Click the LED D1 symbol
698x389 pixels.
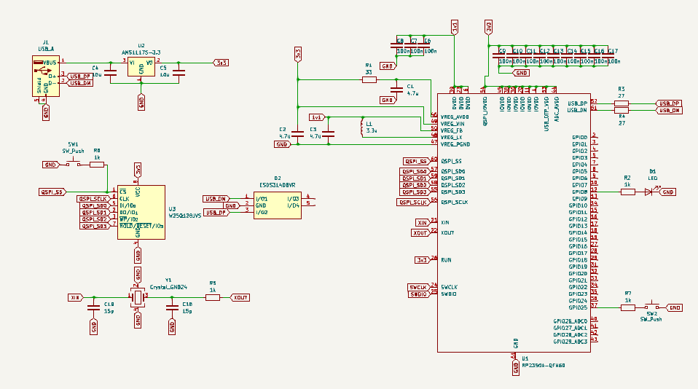tap(648, 192)
